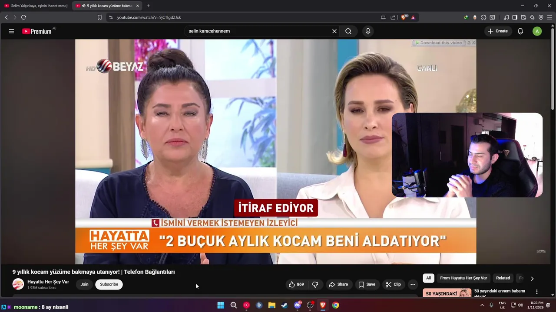Switch to the 'Selim Yalçınkaya' tab
This screenshot has height=312, width=556.
tap(36, 6)
